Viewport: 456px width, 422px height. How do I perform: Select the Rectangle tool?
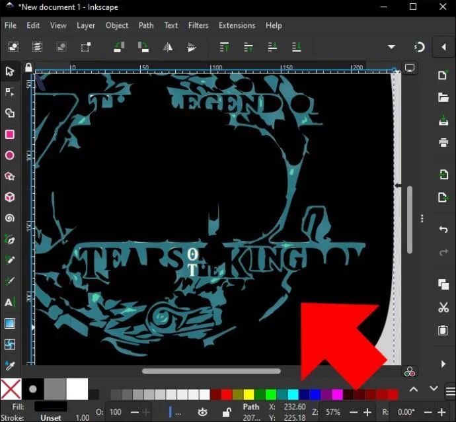pyautogui.click(x=10, y=134)
